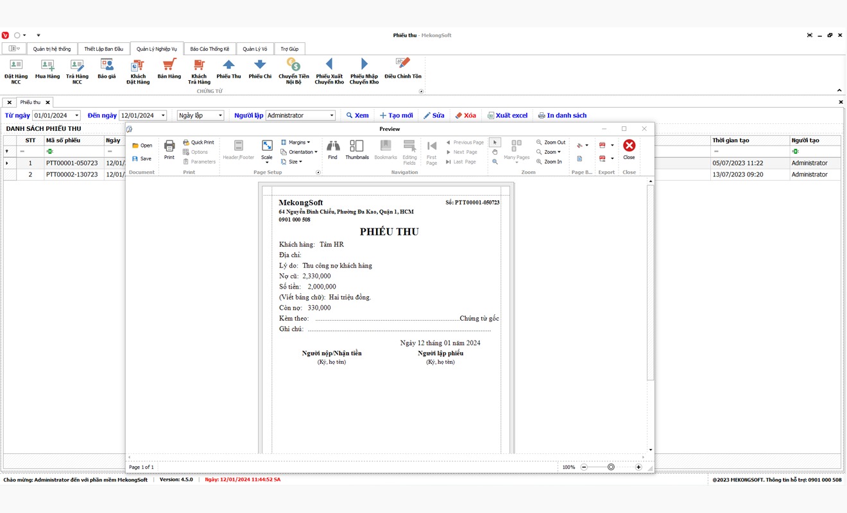Click the zoom slider handle in Preview

click(x=611, y=467)
